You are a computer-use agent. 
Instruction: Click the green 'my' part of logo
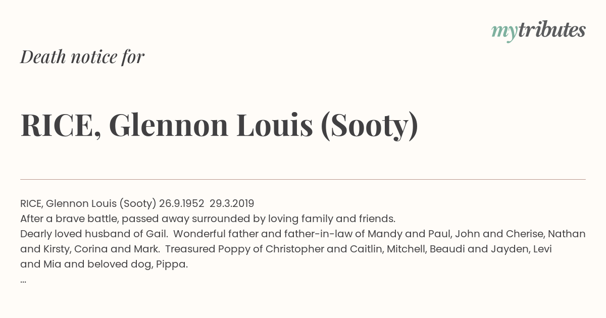tap(504, 32)
